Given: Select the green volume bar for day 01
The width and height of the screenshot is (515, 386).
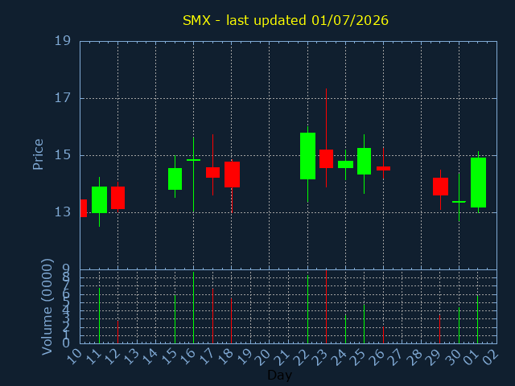Looking at the screenshot, I should 477,319.
